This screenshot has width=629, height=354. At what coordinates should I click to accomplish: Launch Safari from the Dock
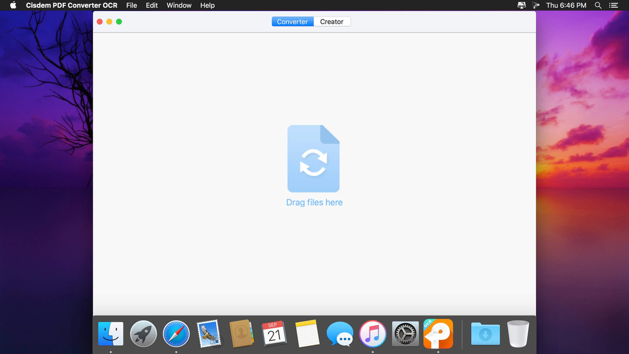[176, 334]
